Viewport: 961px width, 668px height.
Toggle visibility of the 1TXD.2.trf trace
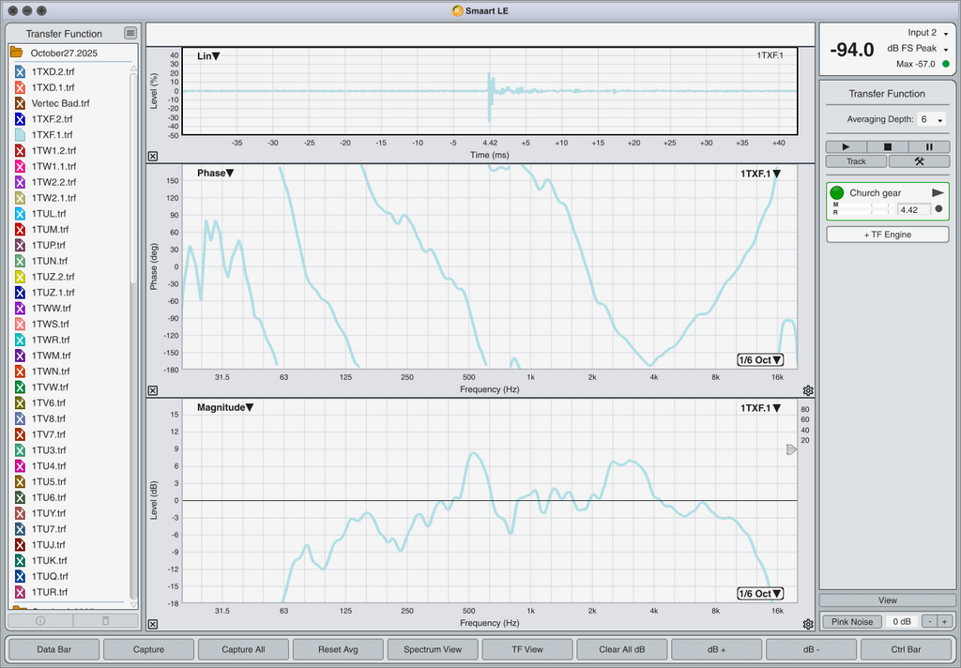coord(21,71)
